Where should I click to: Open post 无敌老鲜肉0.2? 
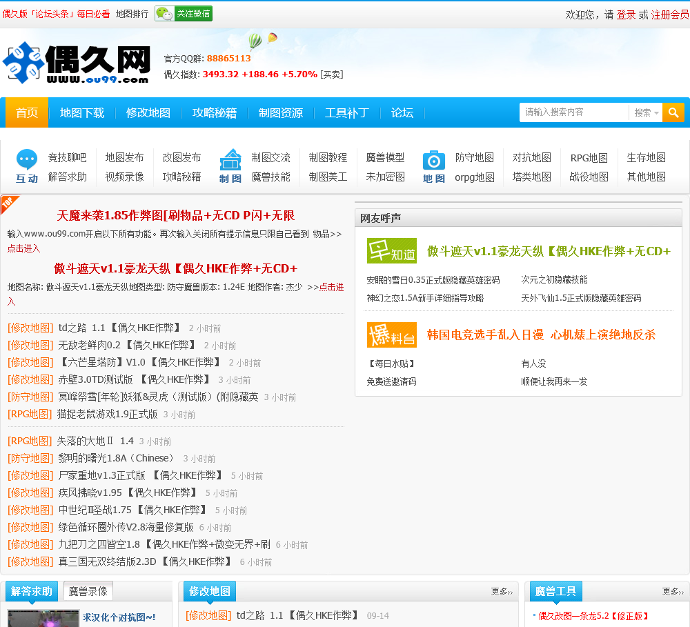click(x=127, y=345)
